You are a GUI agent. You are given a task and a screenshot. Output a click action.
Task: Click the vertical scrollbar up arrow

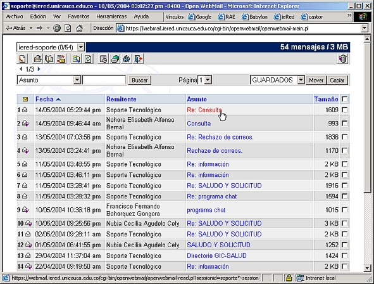pos(367,39)
